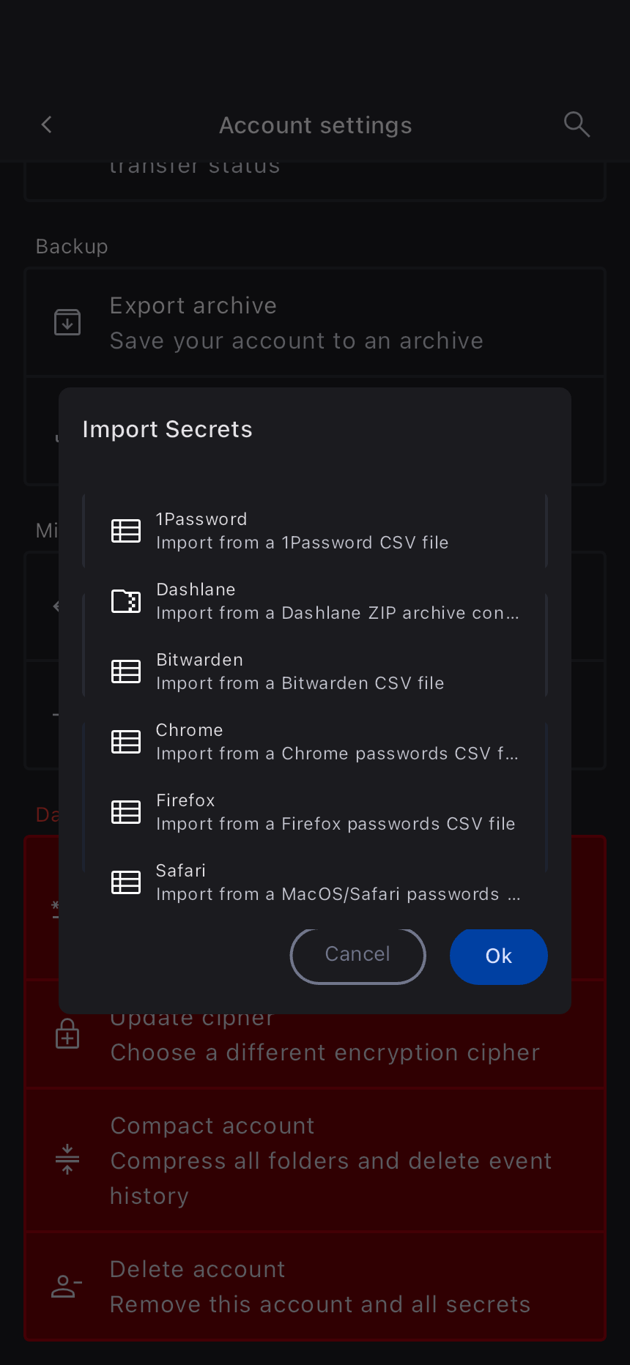Go back using the header arrow
Image resolution: width=630 pixels, height=1365 pixels.
click(47, 125)
